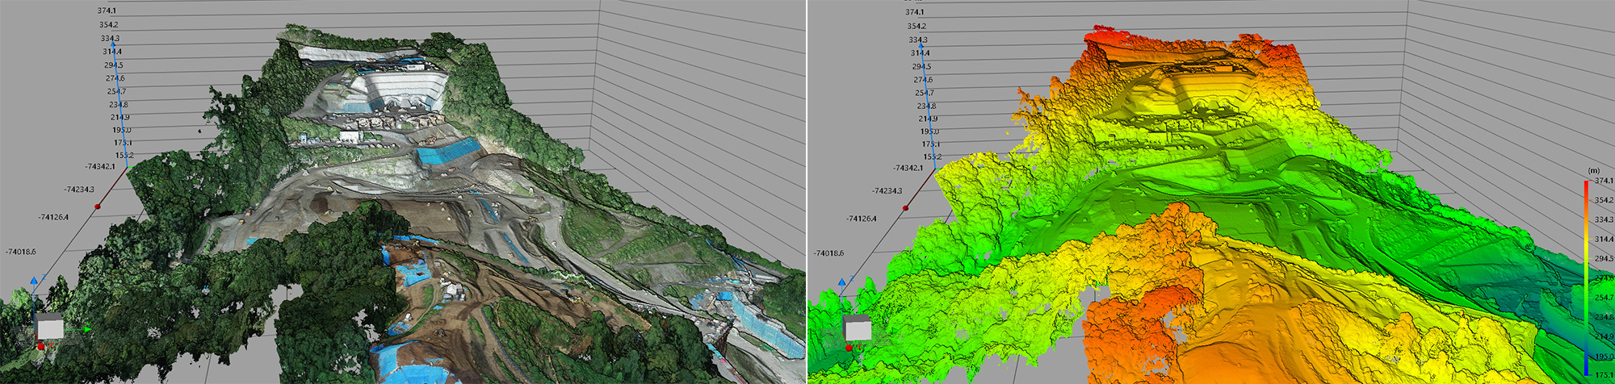This screenshot has width=1615, height=384.
Task: Click the red X axis ball in left gizmo
Action: pos(41,346)
